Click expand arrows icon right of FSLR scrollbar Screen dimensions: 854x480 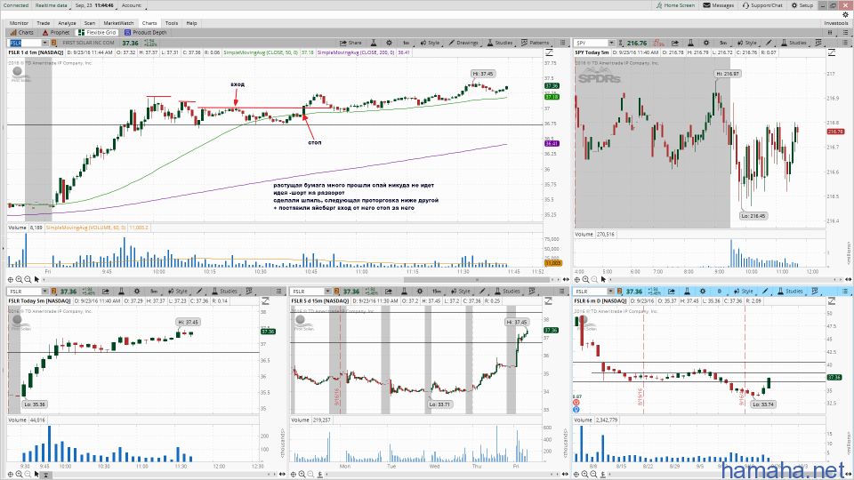coord(566,279)
